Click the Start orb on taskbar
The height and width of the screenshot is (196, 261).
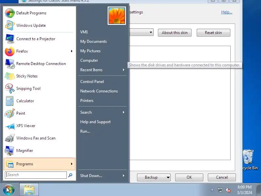(x=9, y=190)
